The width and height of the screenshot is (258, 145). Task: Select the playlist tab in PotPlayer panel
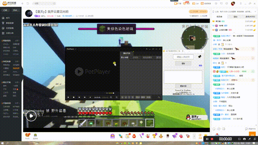pyautogui.click(x=127, y=53)
